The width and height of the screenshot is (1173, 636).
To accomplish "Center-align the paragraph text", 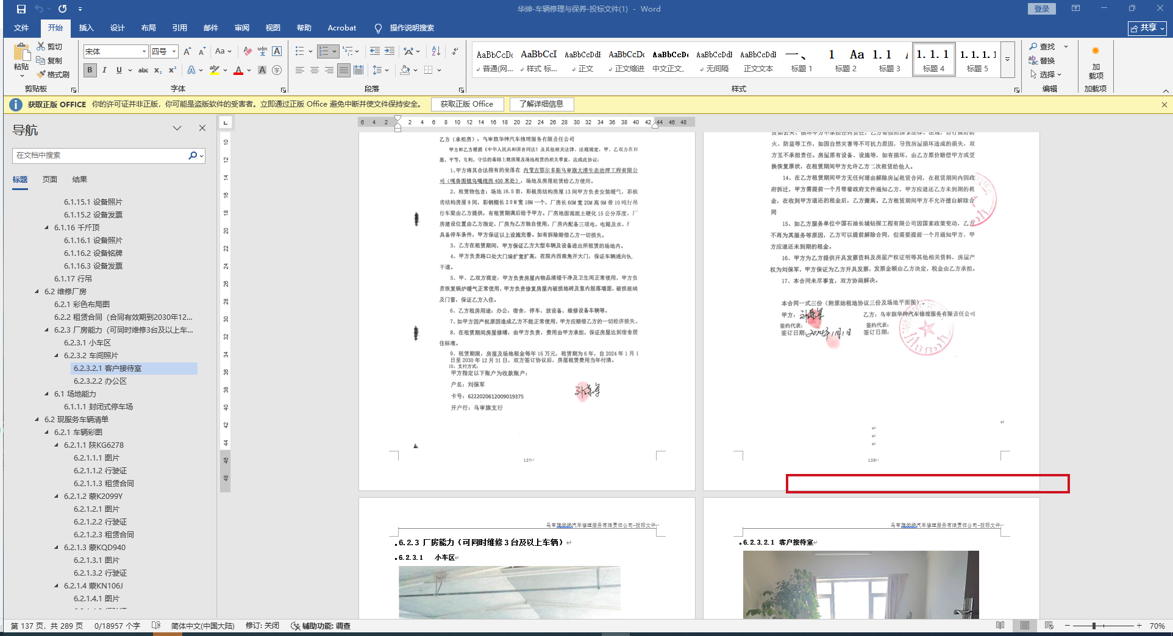I will (315, 70).
